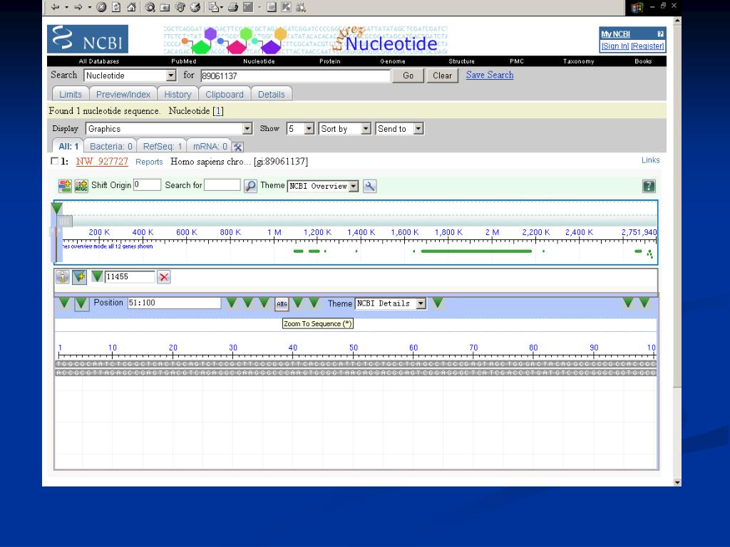Select the RefSeq: 1 filter tab
Image resolution: width=730 pixels, height=547 pixels.
(x=162, y=146)
